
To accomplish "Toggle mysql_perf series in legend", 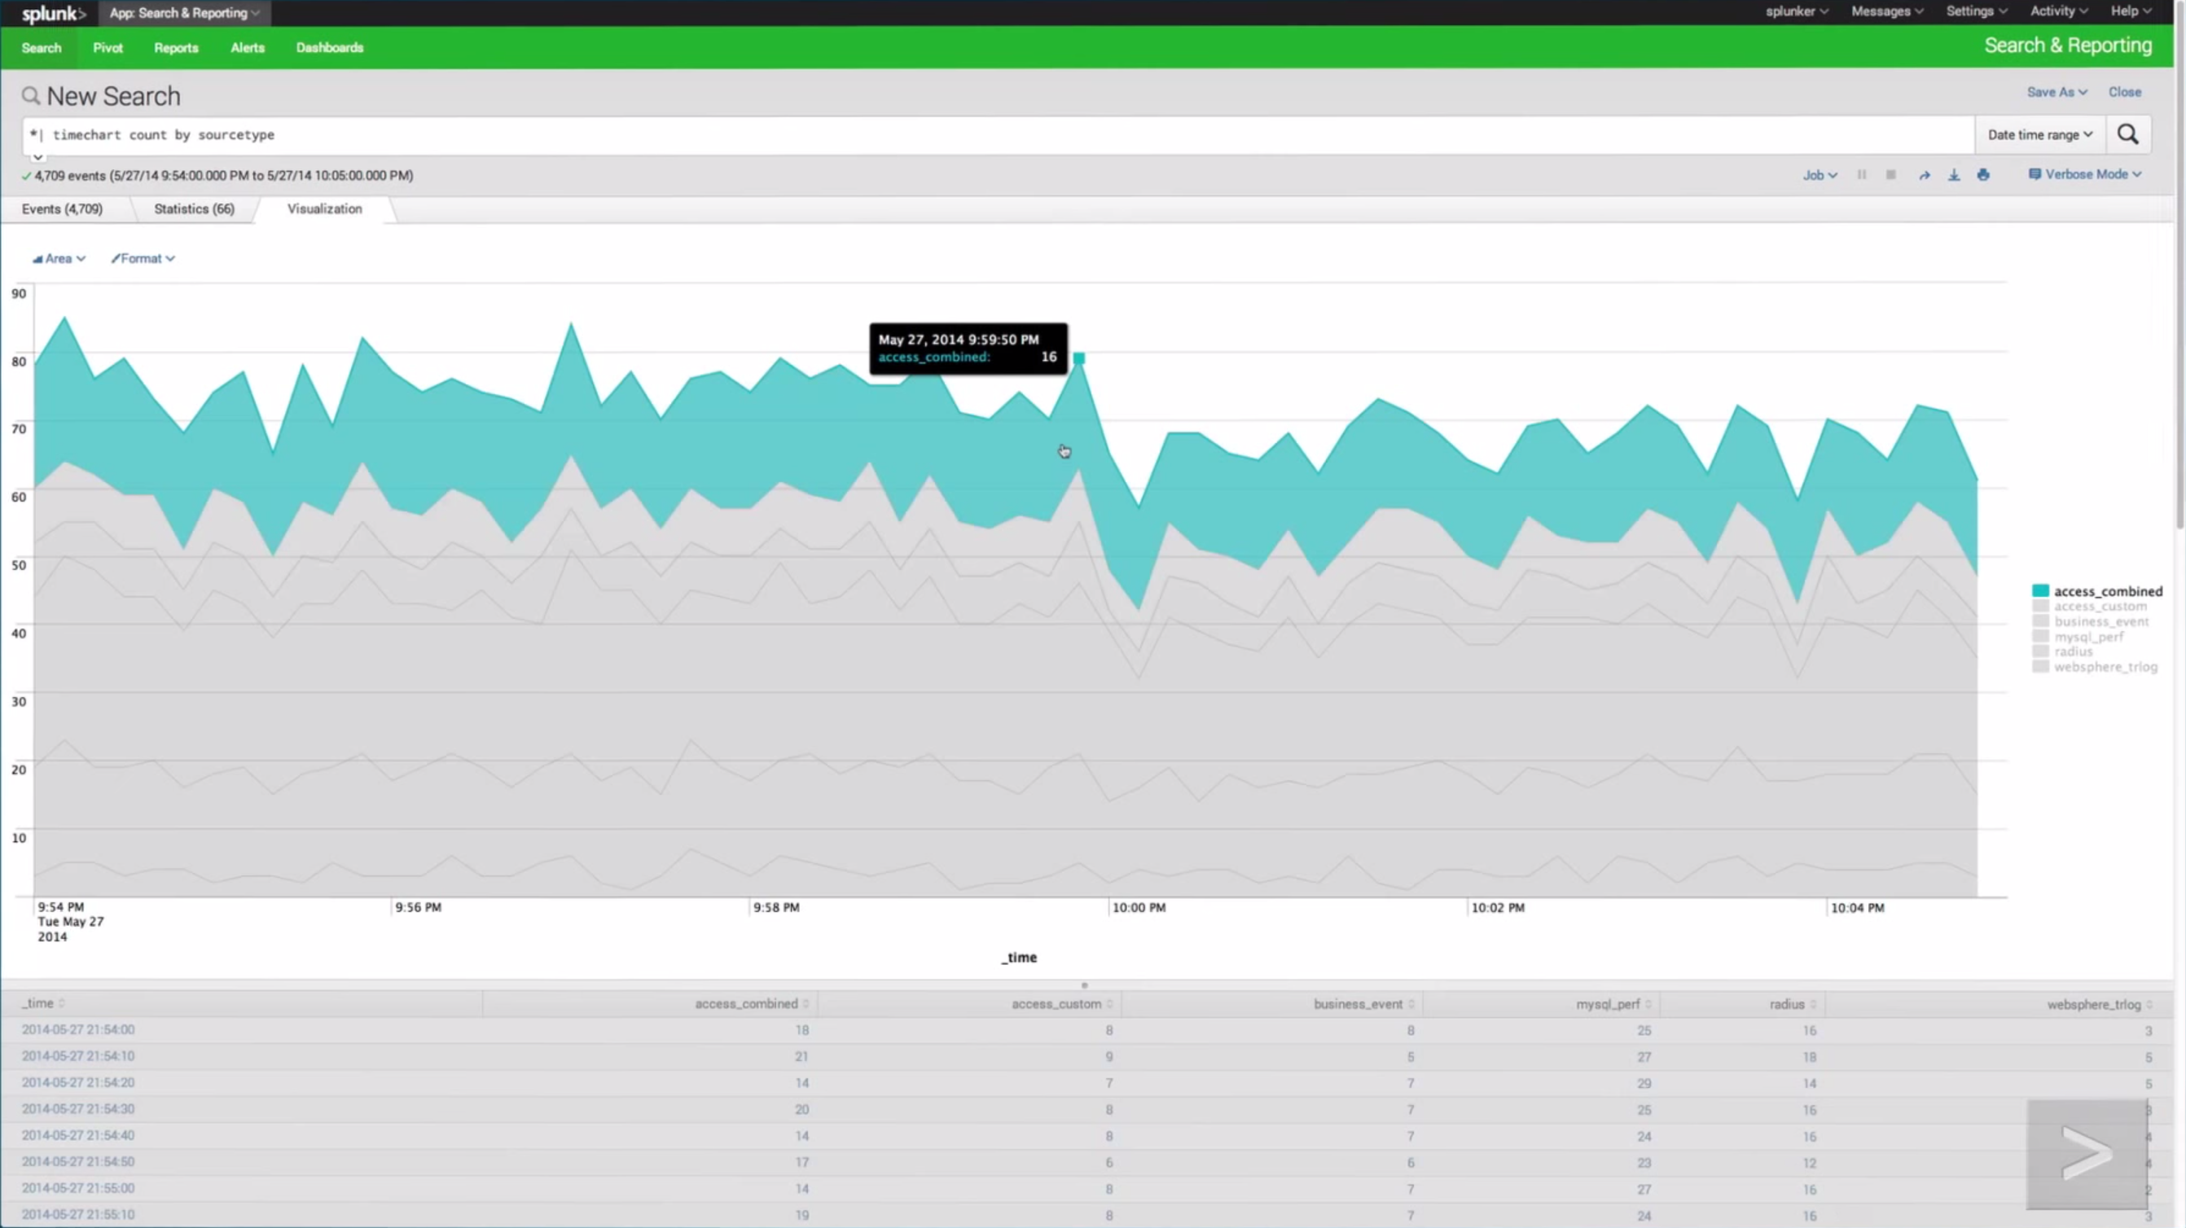I will [x=2087, y=637].
